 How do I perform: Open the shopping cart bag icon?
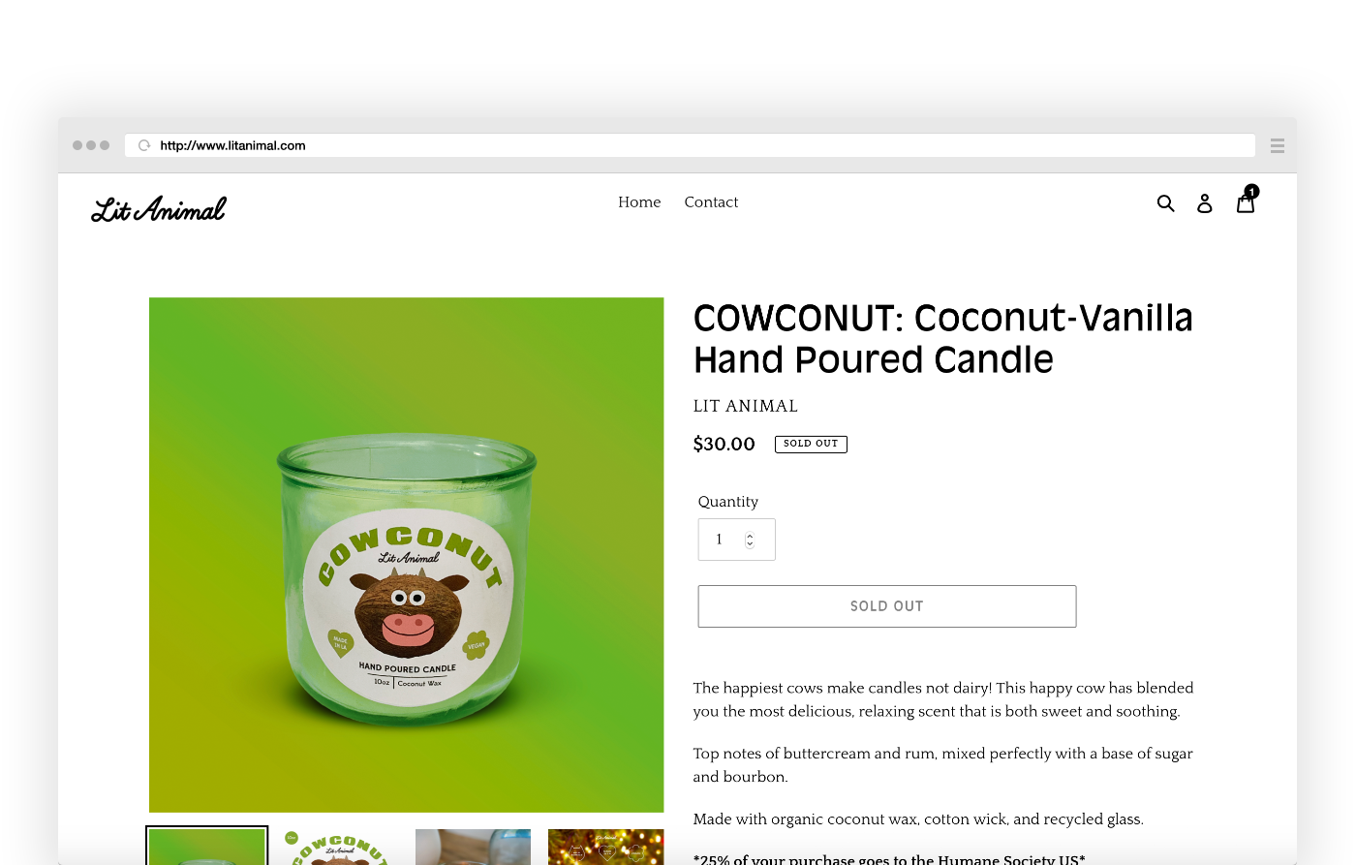1246,203
